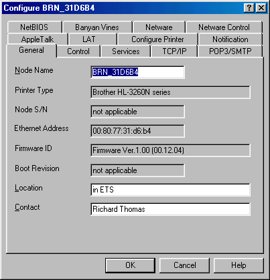Open Help using the Help button
Image resolution: width=270 pixels, height=280 pixels.
[239, 265]
